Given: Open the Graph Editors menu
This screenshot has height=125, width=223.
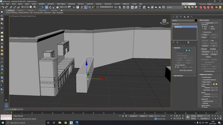Looking at the screenshot, I should coord(61,4).
